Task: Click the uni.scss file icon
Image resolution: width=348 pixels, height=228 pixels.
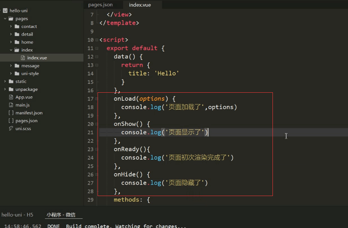Action: (x=11, y=128)
